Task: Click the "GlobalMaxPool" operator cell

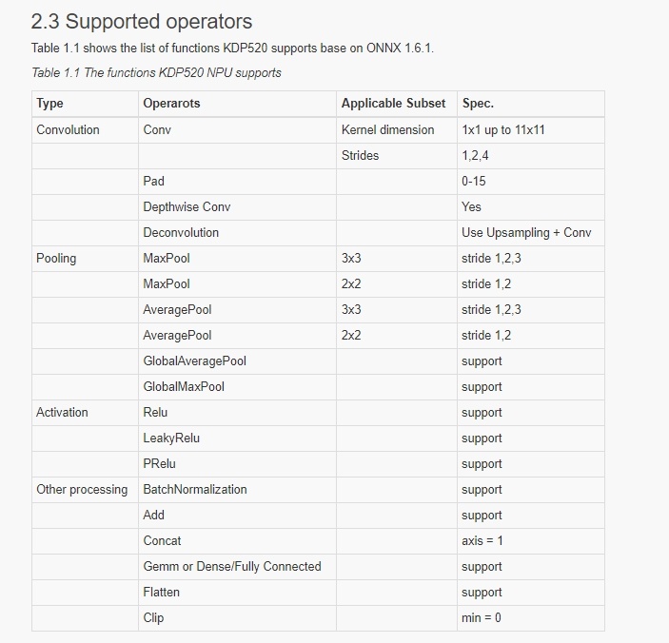Action: point(184,386)
